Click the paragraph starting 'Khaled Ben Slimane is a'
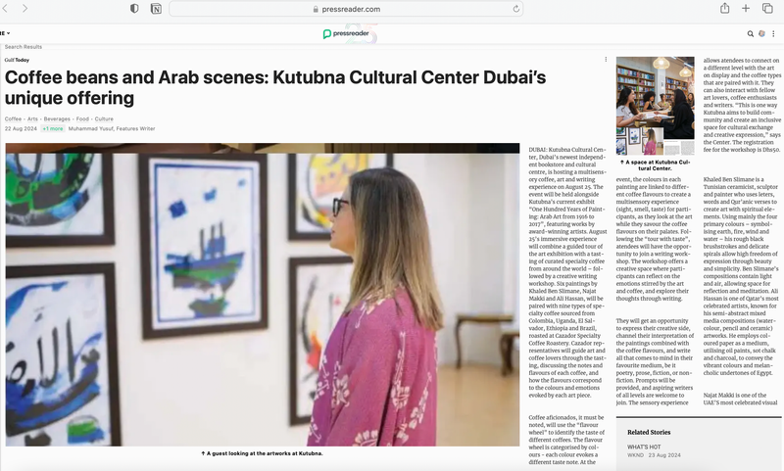 click(x=742, y=276)
